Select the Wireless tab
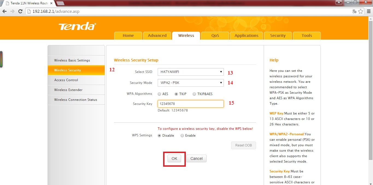This screenshot has width=373, height=185. (186, 36)
